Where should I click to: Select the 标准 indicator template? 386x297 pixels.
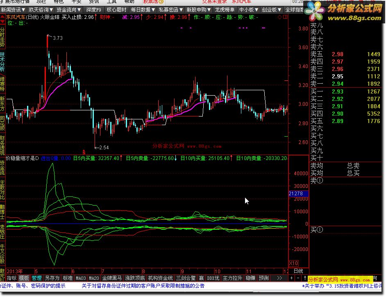pos(68,278)
